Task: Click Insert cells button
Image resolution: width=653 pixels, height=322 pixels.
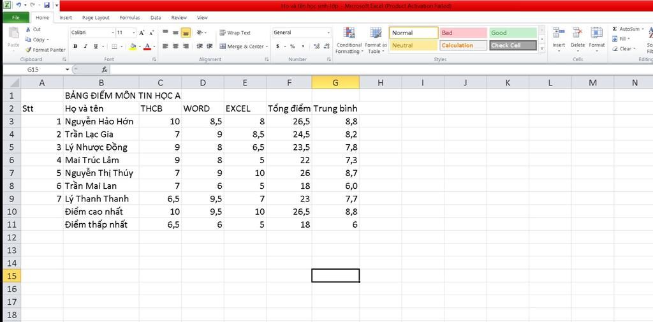Action: 559,39
